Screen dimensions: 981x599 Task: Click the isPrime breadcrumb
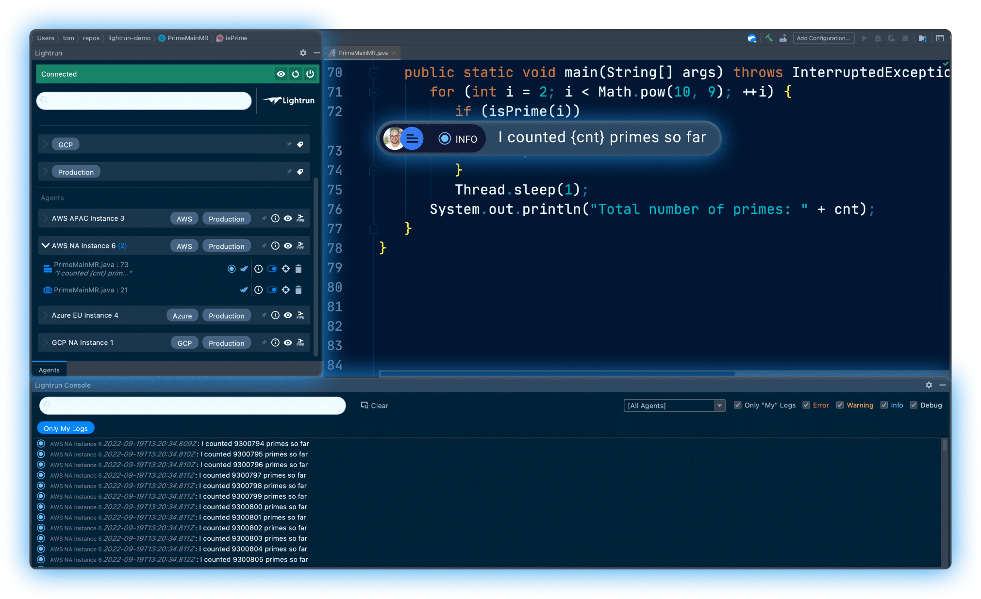232,38
